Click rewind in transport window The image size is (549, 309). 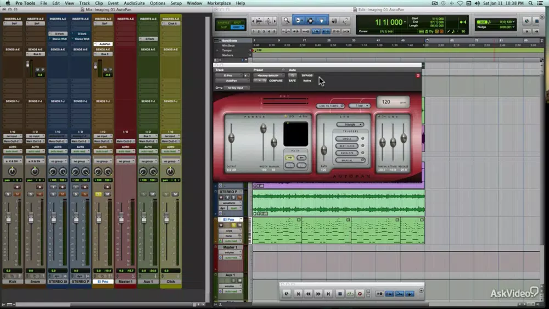point(308,294)
